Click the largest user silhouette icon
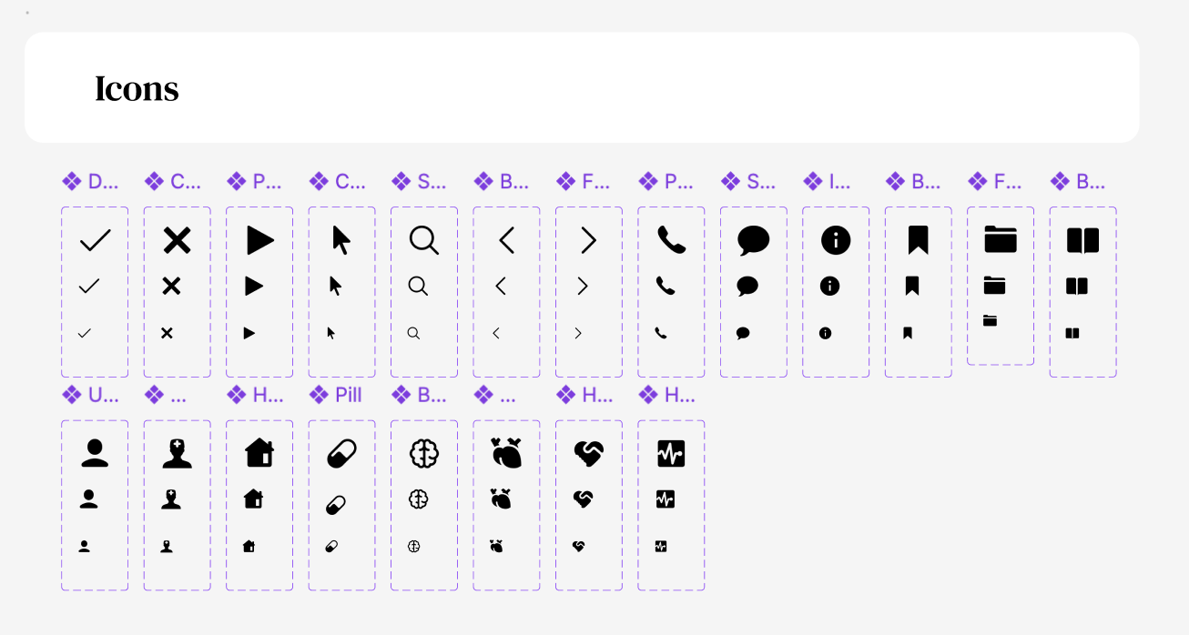 coord(95,453)
